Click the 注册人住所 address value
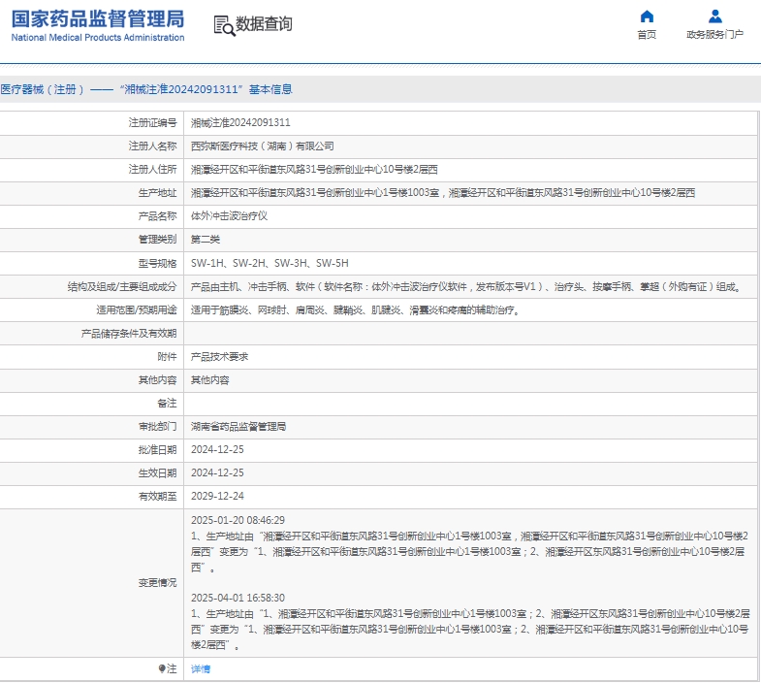The image size is (761, 683). click(x=314, y=170)
